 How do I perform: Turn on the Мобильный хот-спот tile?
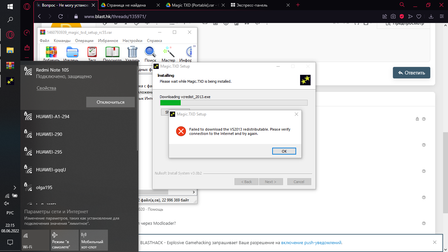click(x=94, y=240)
